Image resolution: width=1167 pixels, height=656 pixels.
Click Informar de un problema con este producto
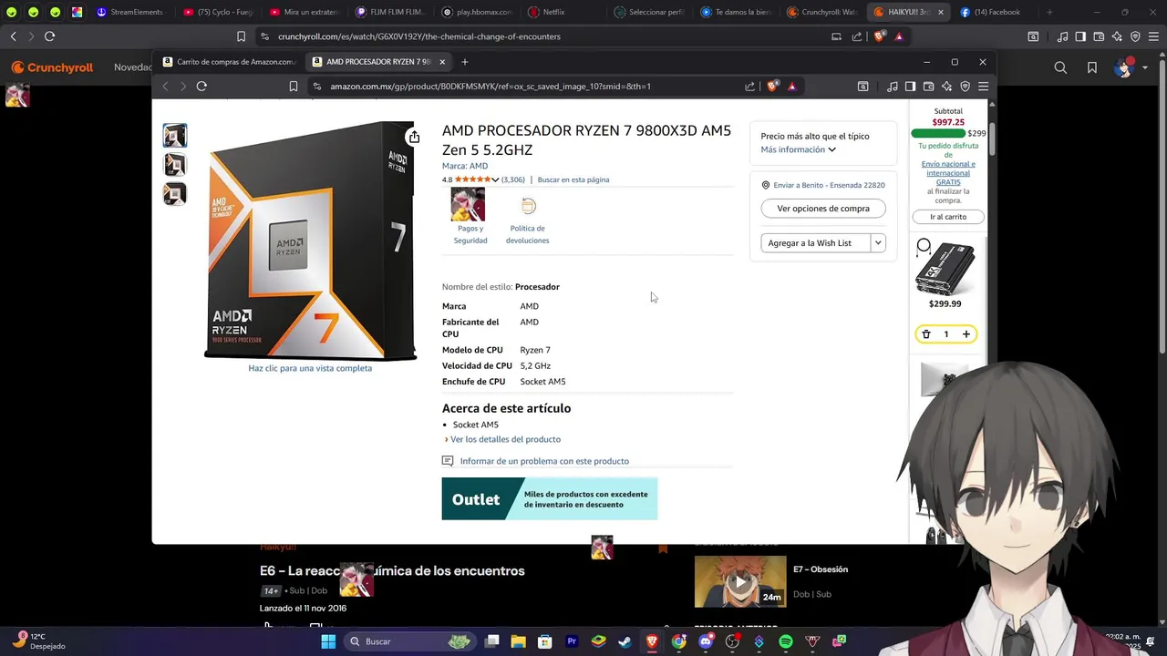544,461
